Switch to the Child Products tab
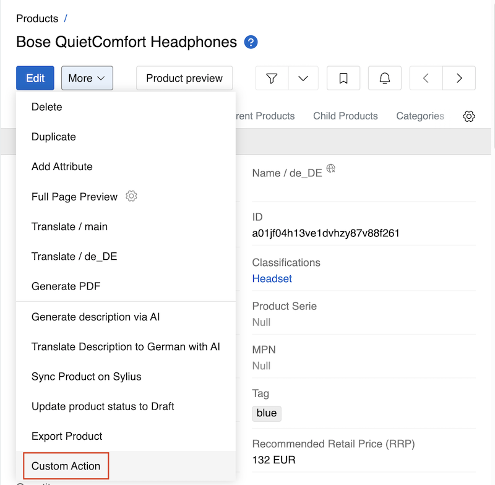The image size is (495, 485). (345, 116)
